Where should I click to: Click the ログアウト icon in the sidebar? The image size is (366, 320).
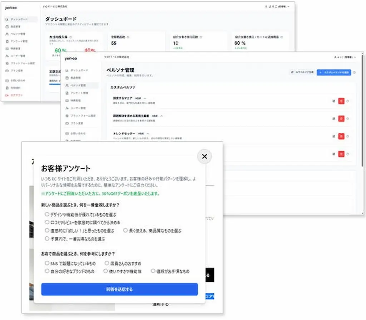(6, 95)
